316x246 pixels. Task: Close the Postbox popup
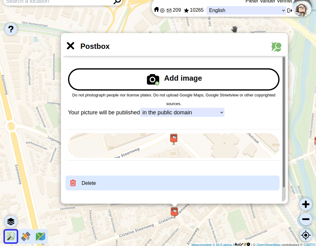70,46
